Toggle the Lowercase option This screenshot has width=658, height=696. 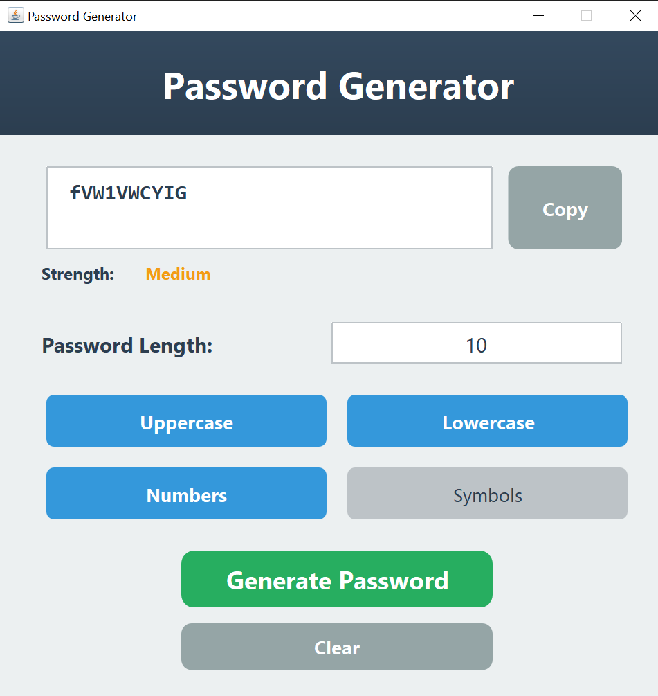tap(487, 420)
